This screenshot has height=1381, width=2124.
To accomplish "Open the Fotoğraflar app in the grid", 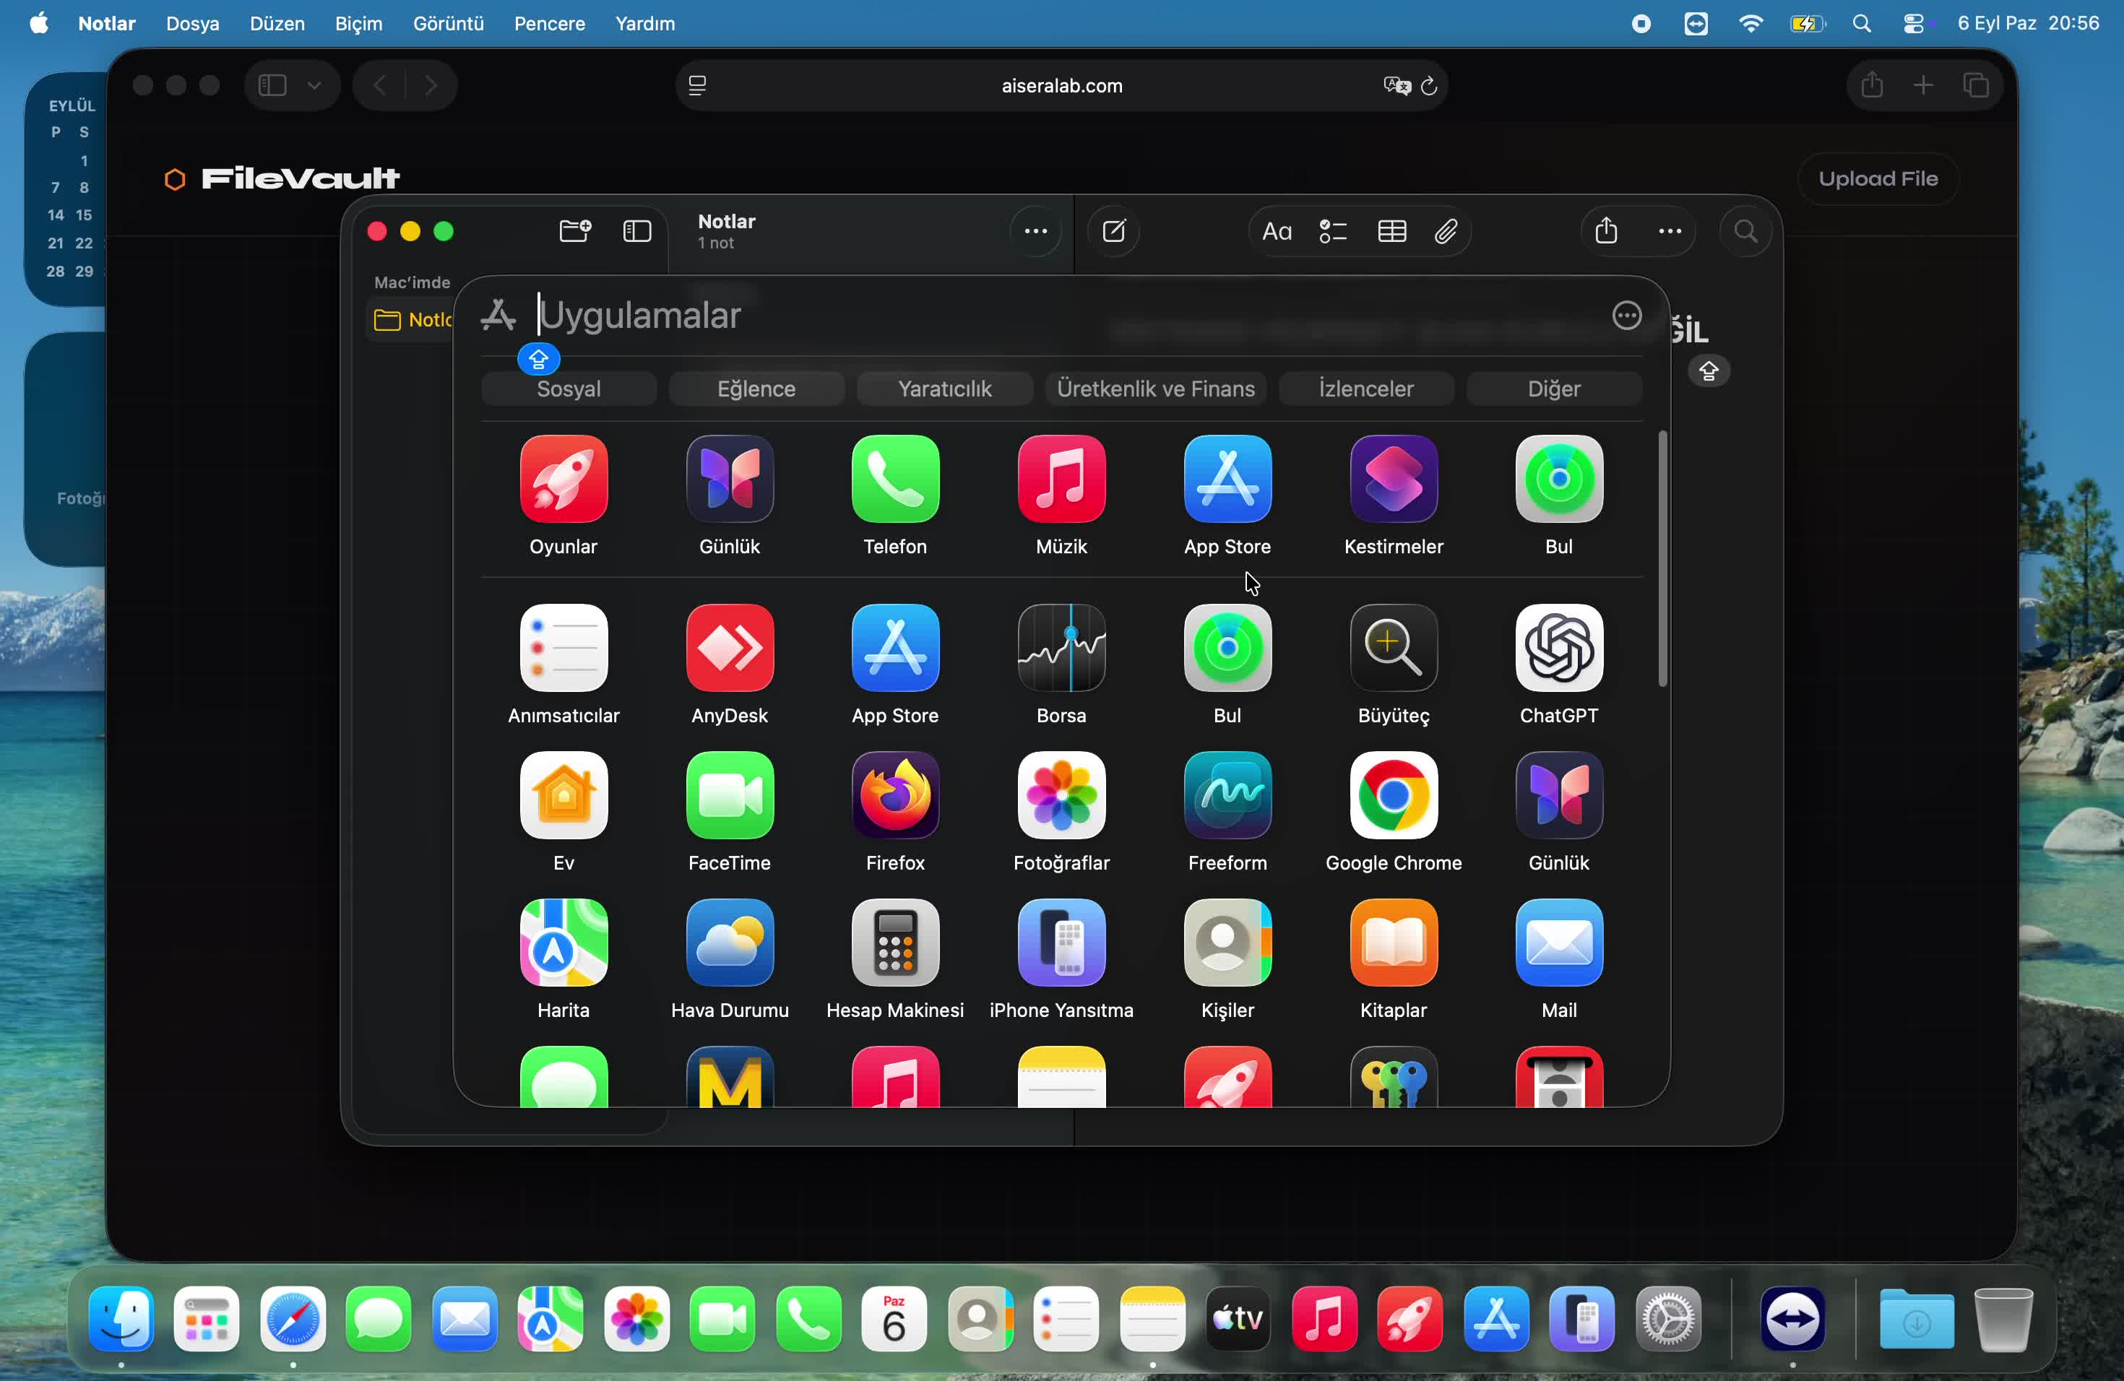I will 1061,796.
